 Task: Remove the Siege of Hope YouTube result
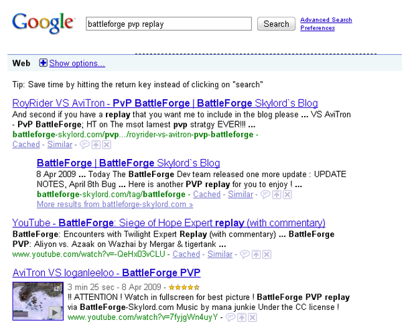click(267, 254)
